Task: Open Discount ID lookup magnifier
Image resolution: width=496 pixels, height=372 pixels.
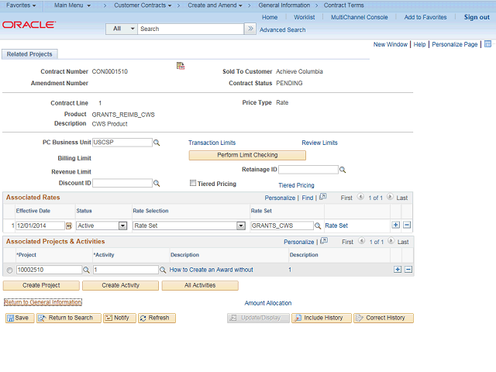Action: pyautogui.click(x=157, y=183)
